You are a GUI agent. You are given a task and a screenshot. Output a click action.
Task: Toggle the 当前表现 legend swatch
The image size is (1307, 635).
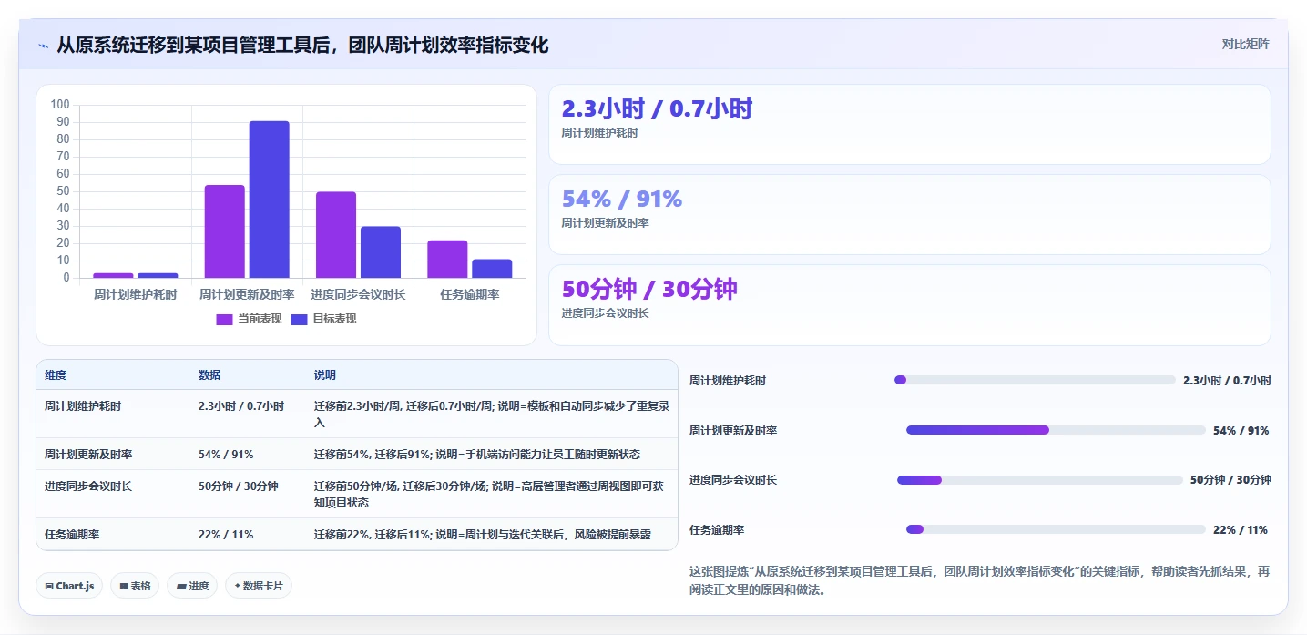pyautogui.click(x=225, y=319)
